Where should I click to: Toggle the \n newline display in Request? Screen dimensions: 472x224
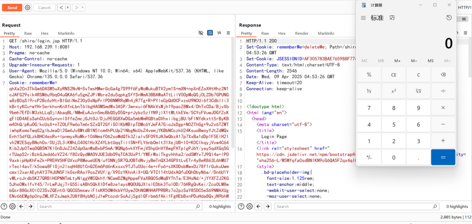[x=219, y=34]
